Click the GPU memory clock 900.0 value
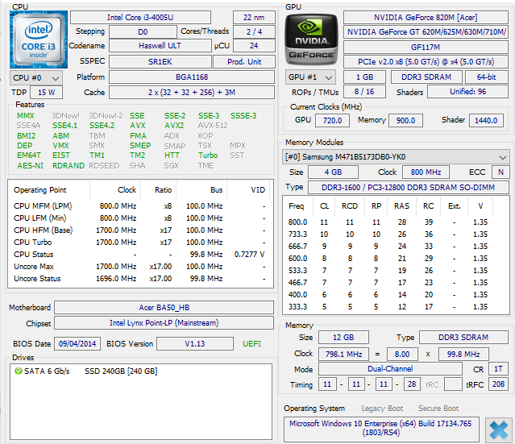Viewport: 515px width, 444px height. pos(405,121)
